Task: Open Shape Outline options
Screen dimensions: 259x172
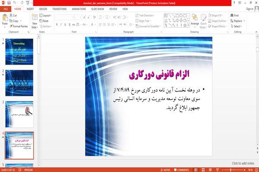Action: point(218,21)
